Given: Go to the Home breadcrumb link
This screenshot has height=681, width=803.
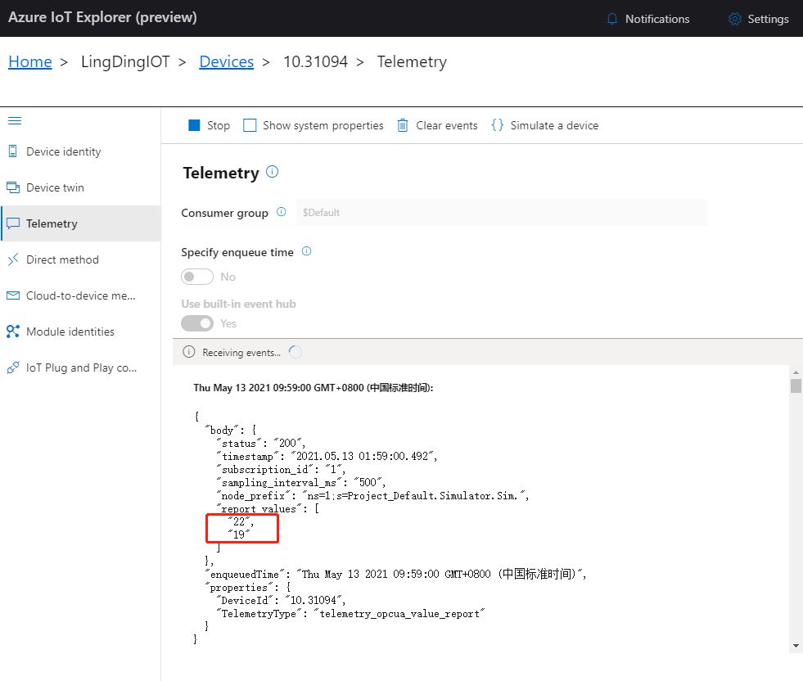Looking at the screenshot, I should point(30,62).
